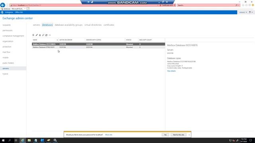Open the browser search provider dropdown arrow
255x143 pixels.
(x=239, y=5)
